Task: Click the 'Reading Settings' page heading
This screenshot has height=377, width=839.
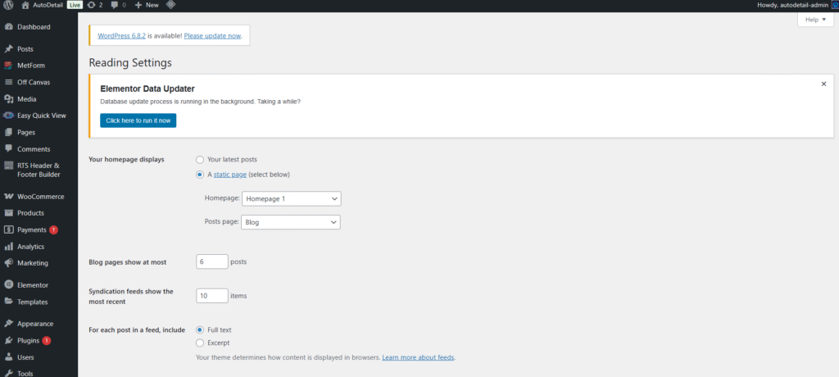Action: pyautogui.click(x=130, y=62)
